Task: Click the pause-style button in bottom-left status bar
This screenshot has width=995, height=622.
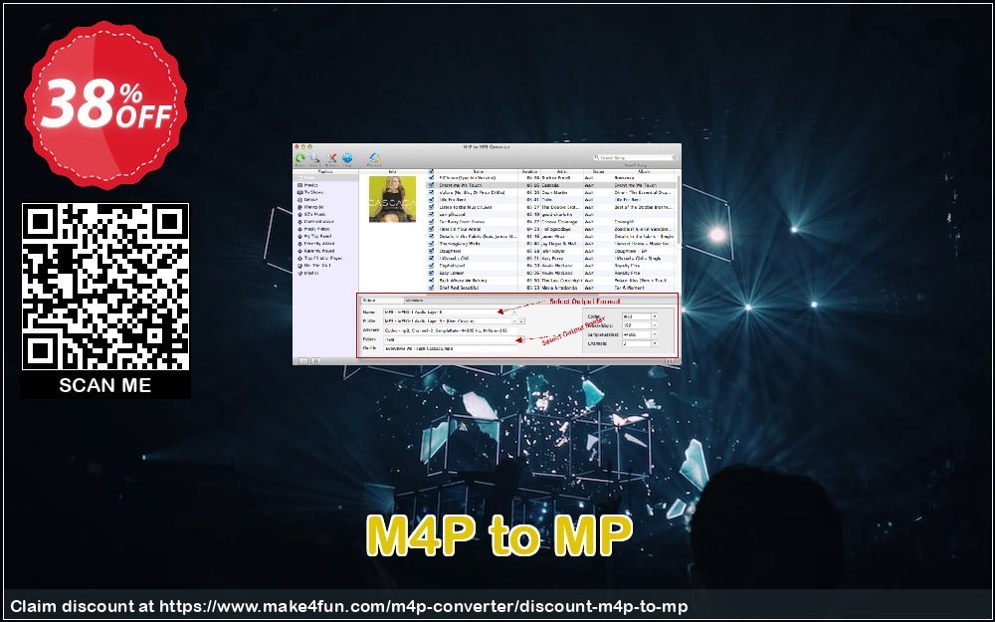Action: click(x=315, y=361)
